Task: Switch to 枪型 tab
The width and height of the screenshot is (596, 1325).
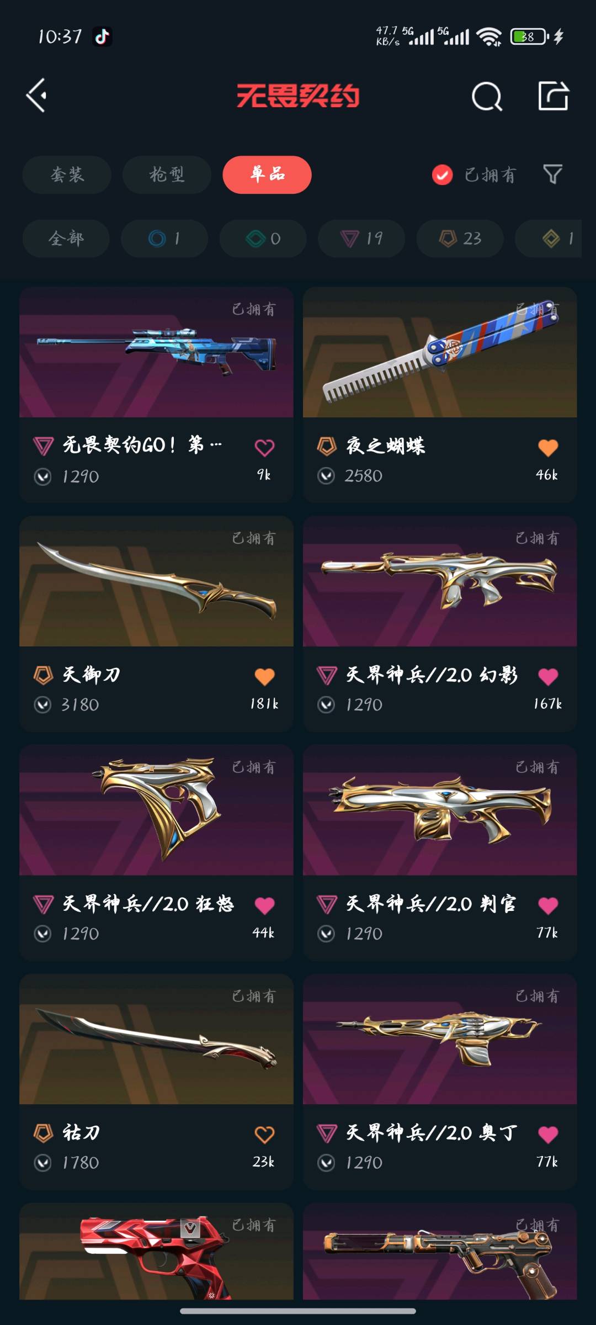Action: coord(167,174)
